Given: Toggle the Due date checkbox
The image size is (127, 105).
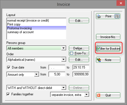Looking at the screenshot, I should [9, 67].
